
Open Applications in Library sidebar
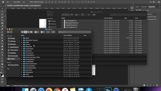pos(13,47)
